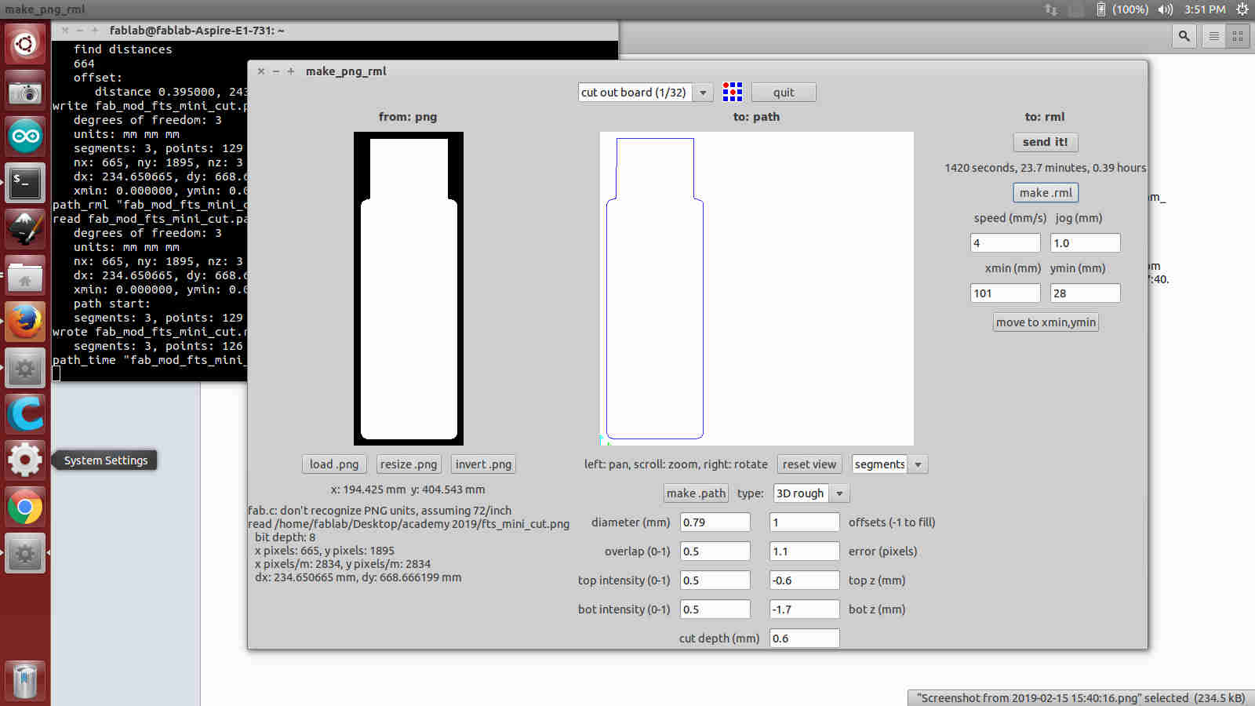Viewport: 1255px width, 706px height.
Task: Click the search icon in the file manager toolbar
Action: (1184, 36)
